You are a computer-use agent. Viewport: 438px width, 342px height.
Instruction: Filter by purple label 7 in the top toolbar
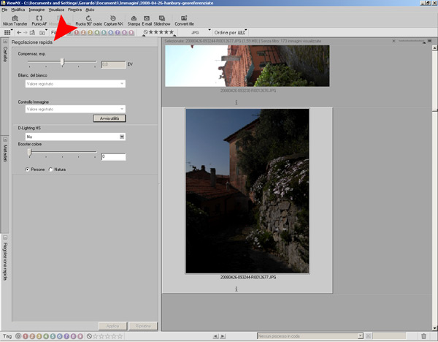click(118, 32)
